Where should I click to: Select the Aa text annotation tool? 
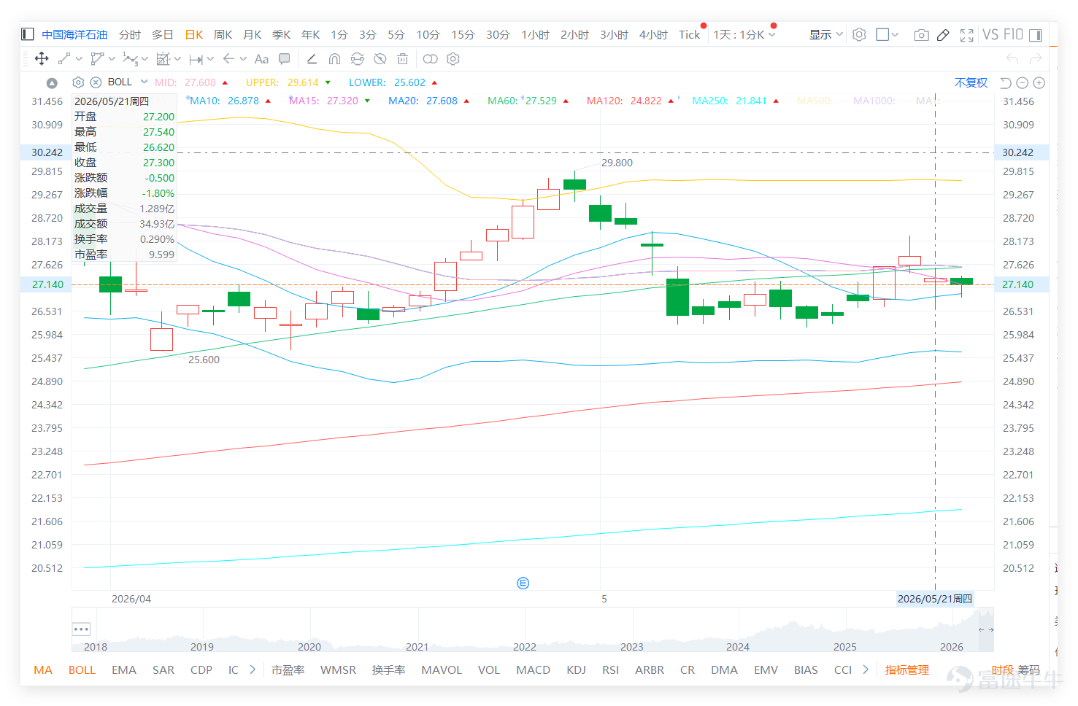(x=261, y=59)
